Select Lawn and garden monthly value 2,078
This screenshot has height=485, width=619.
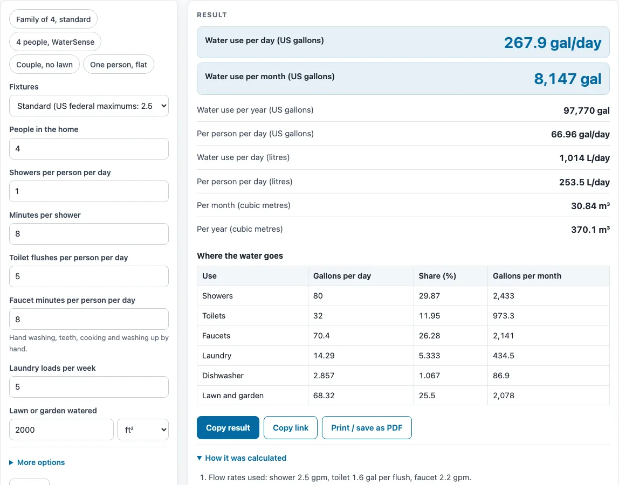click(x=503, y=396)
